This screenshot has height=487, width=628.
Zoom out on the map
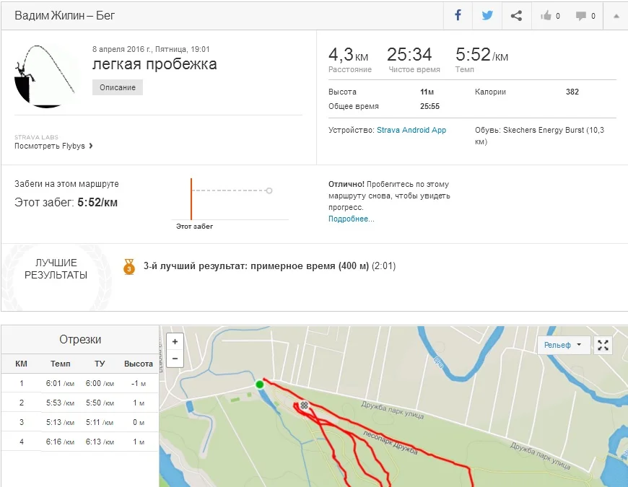175,358
